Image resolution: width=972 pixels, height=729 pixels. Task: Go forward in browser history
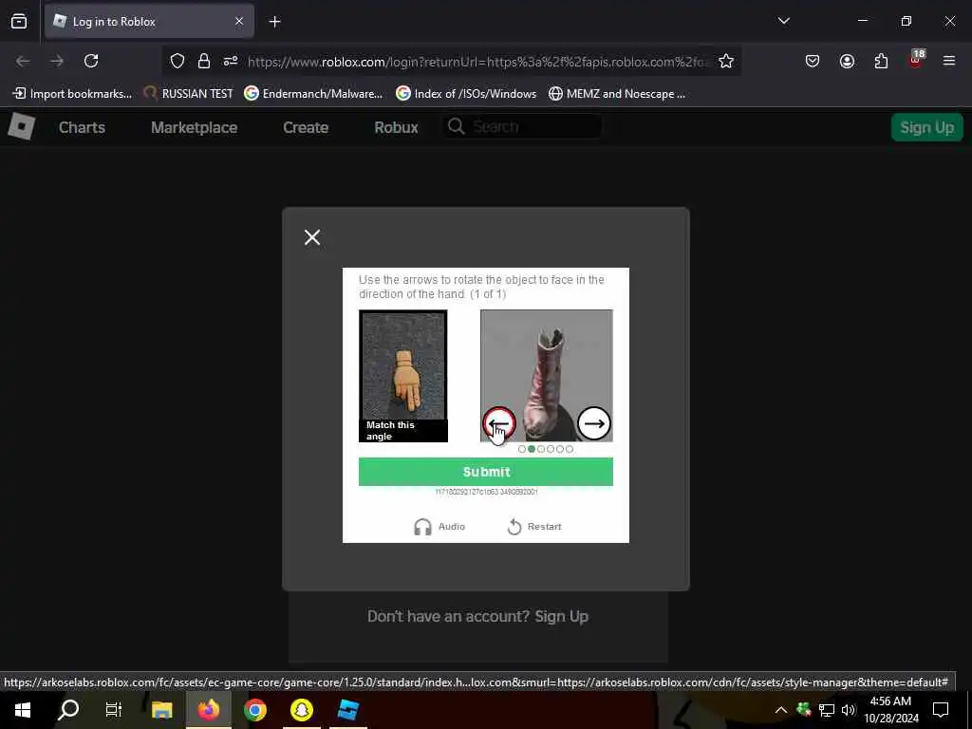click(x=57, y=61)
